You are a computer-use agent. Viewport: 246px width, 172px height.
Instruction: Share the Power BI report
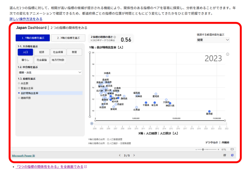pyautogui.click(x=224, y=155)
